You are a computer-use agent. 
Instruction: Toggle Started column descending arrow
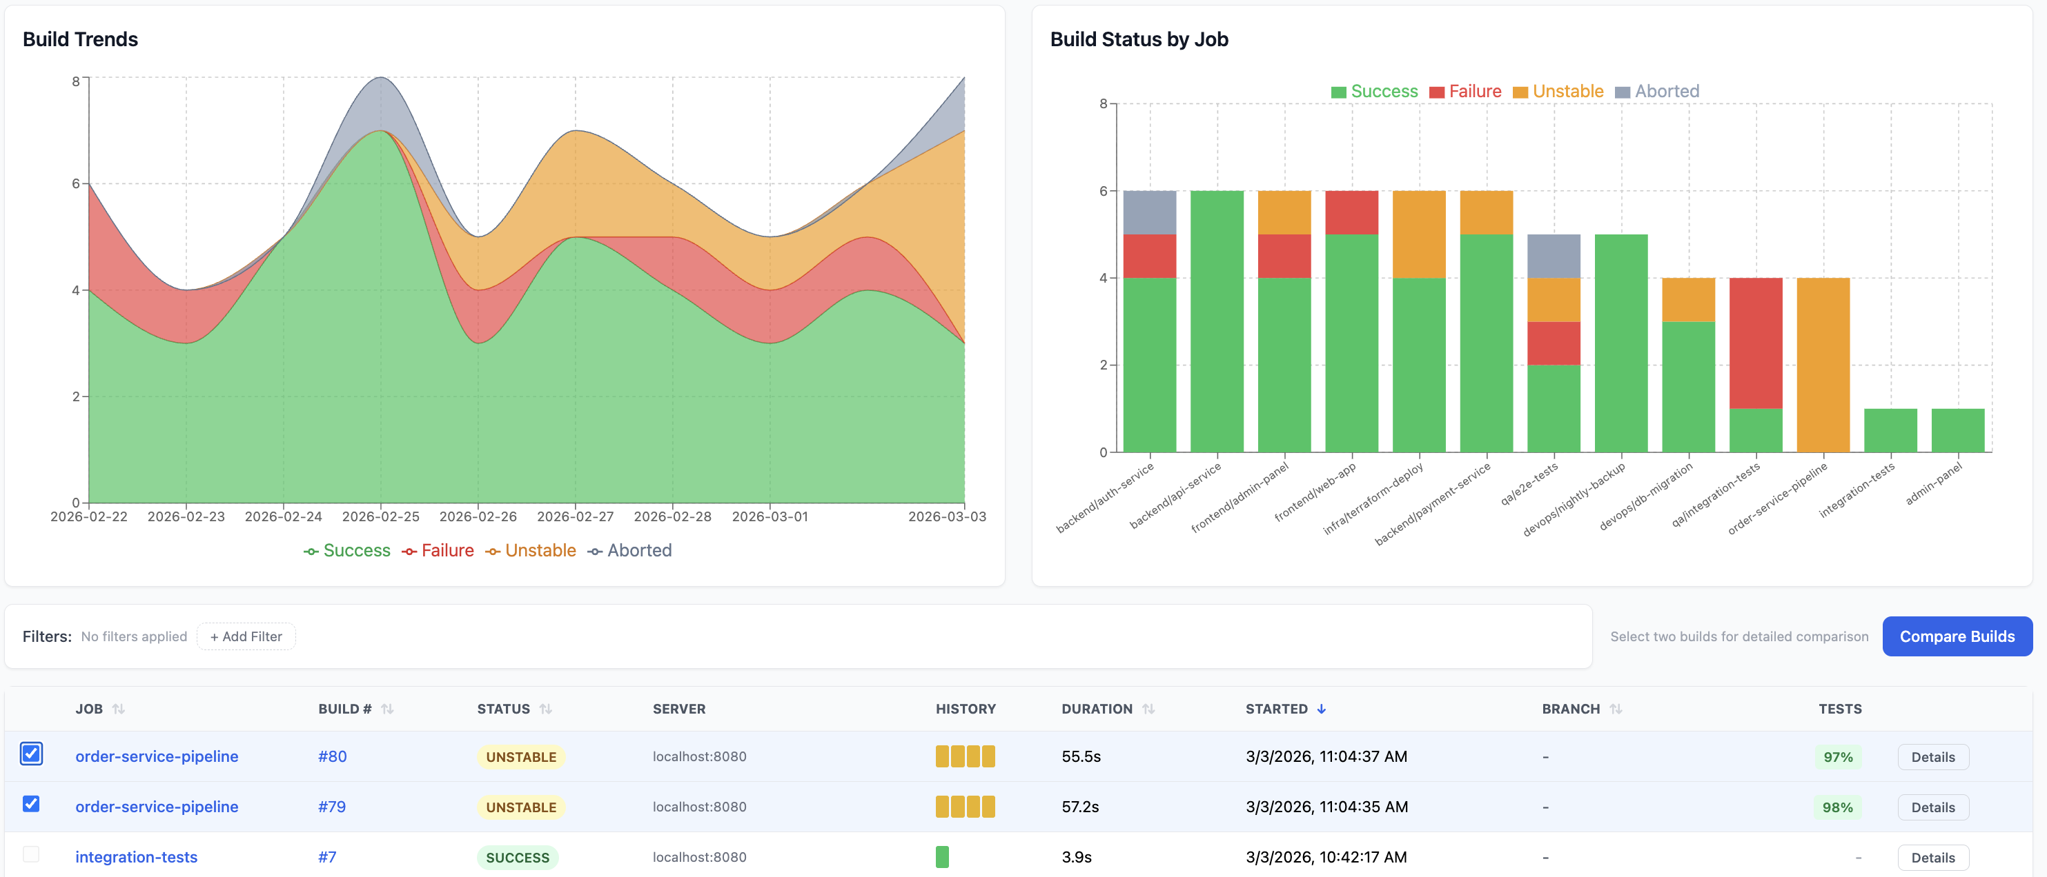(x=1322, y=709)
